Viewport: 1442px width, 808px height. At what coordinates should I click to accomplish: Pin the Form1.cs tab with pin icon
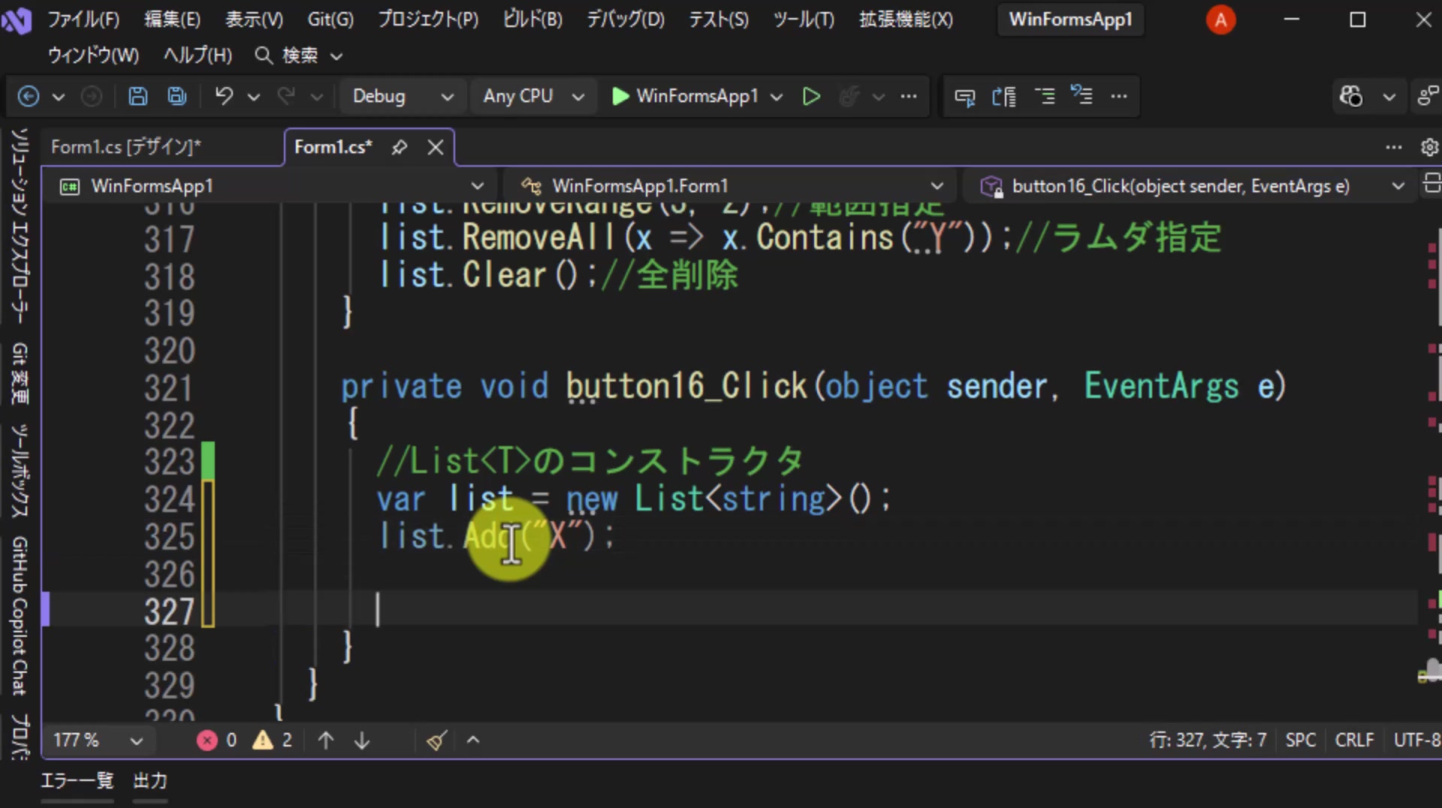pyautogui.click(x=400, y=147)
